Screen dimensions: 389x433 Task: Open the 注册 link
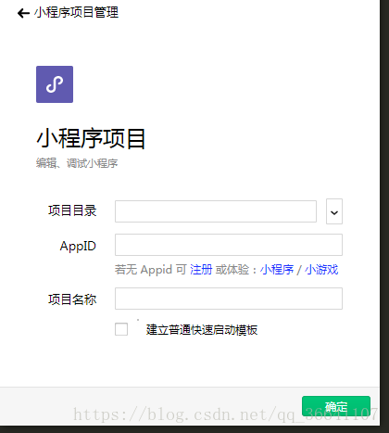[x=201, y=270]
